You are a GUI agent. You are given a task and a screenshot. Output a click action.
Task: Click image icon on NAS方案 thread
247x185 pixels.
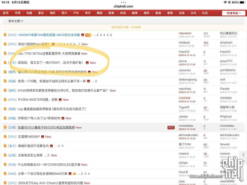tap(70, 174)
